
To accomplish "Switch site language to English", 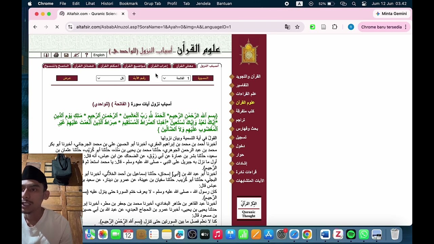I will pyautogui.click(x=99, y=55).
